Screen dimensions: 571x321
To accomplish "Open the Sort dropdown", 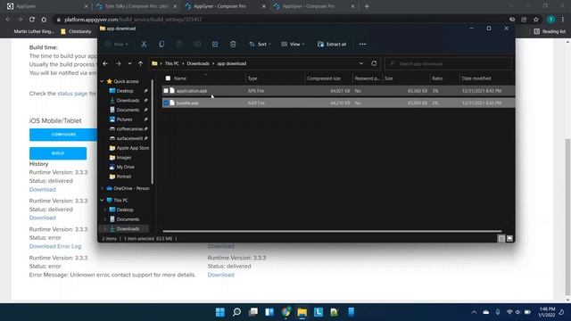I will pos(260,44).
